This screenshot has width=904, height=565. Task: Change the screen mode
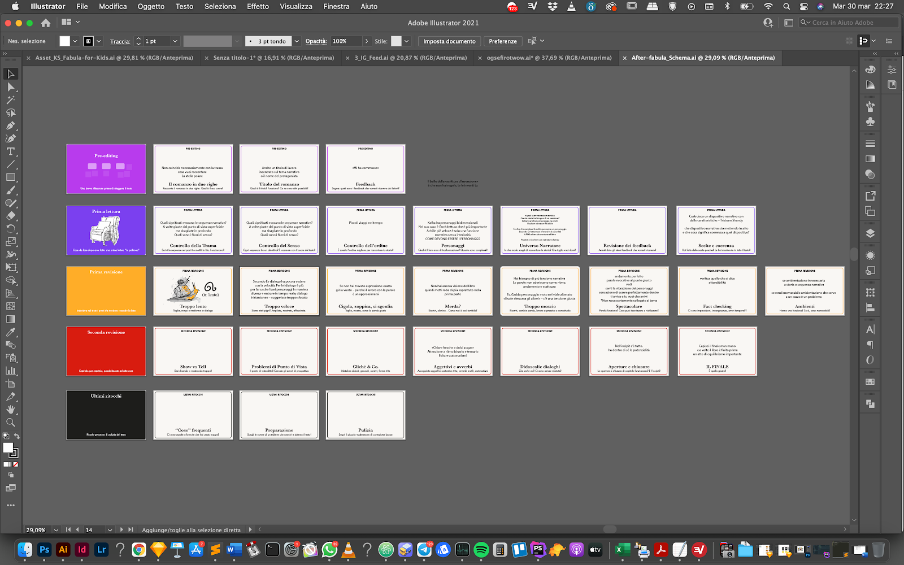pos(11,488)
